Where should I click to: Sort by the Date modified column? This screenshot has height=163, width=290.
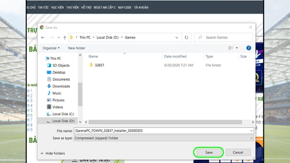[x=175, y=57]
